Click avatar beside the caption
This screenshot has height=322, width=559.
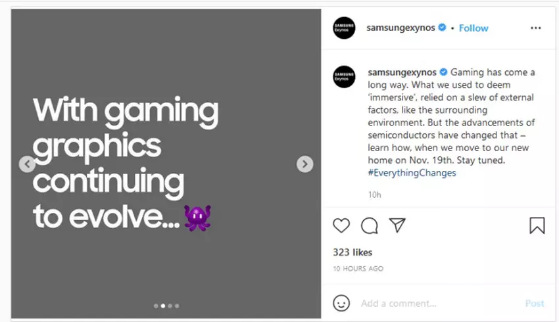pos(344,77)
